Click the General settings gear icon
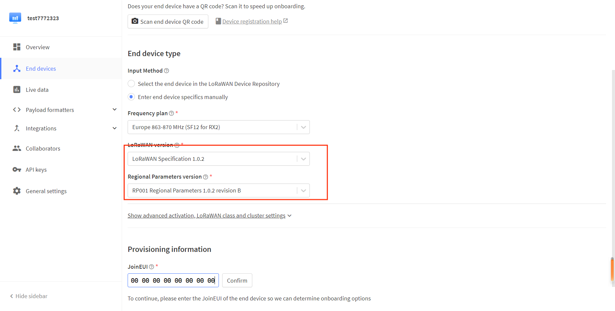The width and height of the screenshot is (615, 311). tap(17, 191)
